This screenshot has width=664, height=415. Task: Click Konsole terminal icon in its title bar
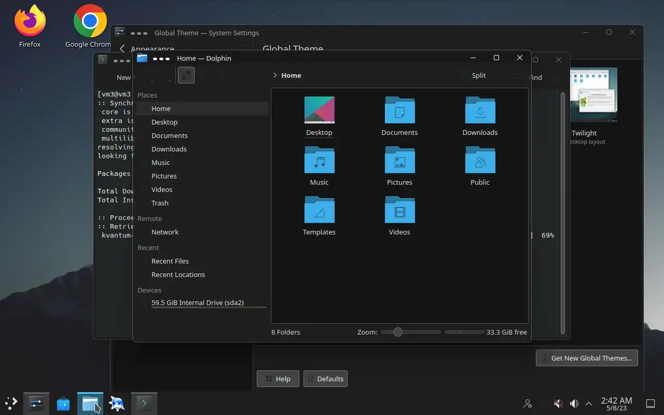pyautogui.click(x=103, y=60)
